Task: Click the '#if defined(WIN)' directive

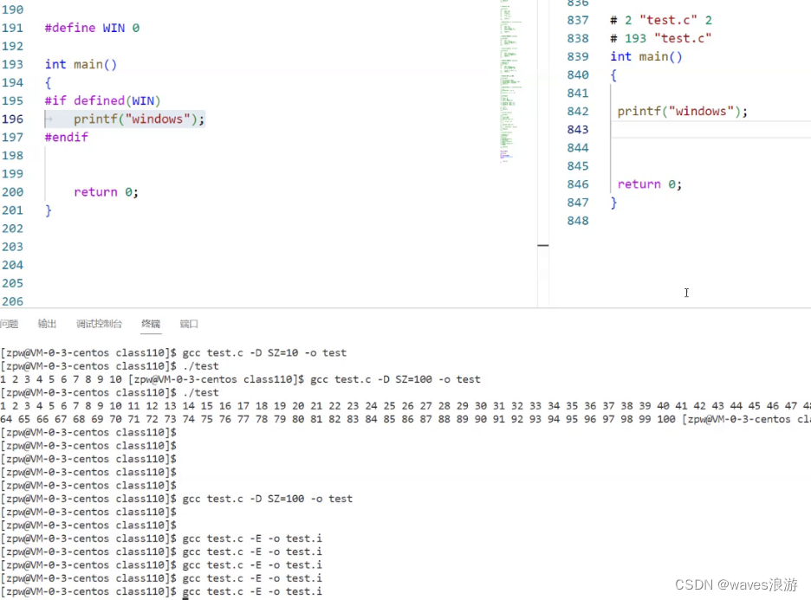Action: point(103,100)
